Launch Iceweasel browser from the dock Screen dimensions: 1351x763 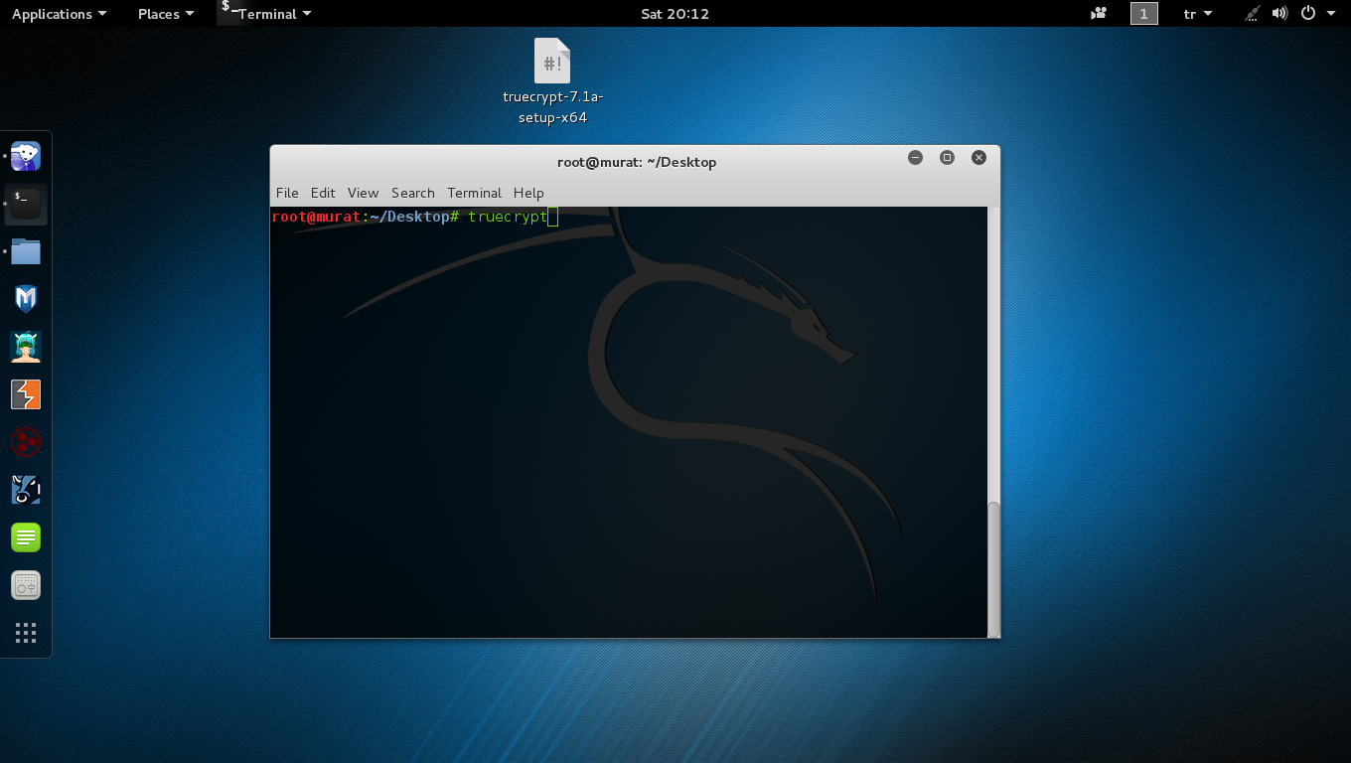pos(26,156)
